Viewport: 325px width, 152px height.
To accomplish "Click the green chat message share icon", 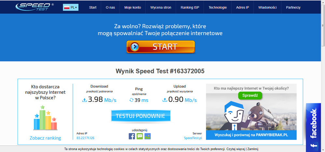I will (x=140, y=136).
